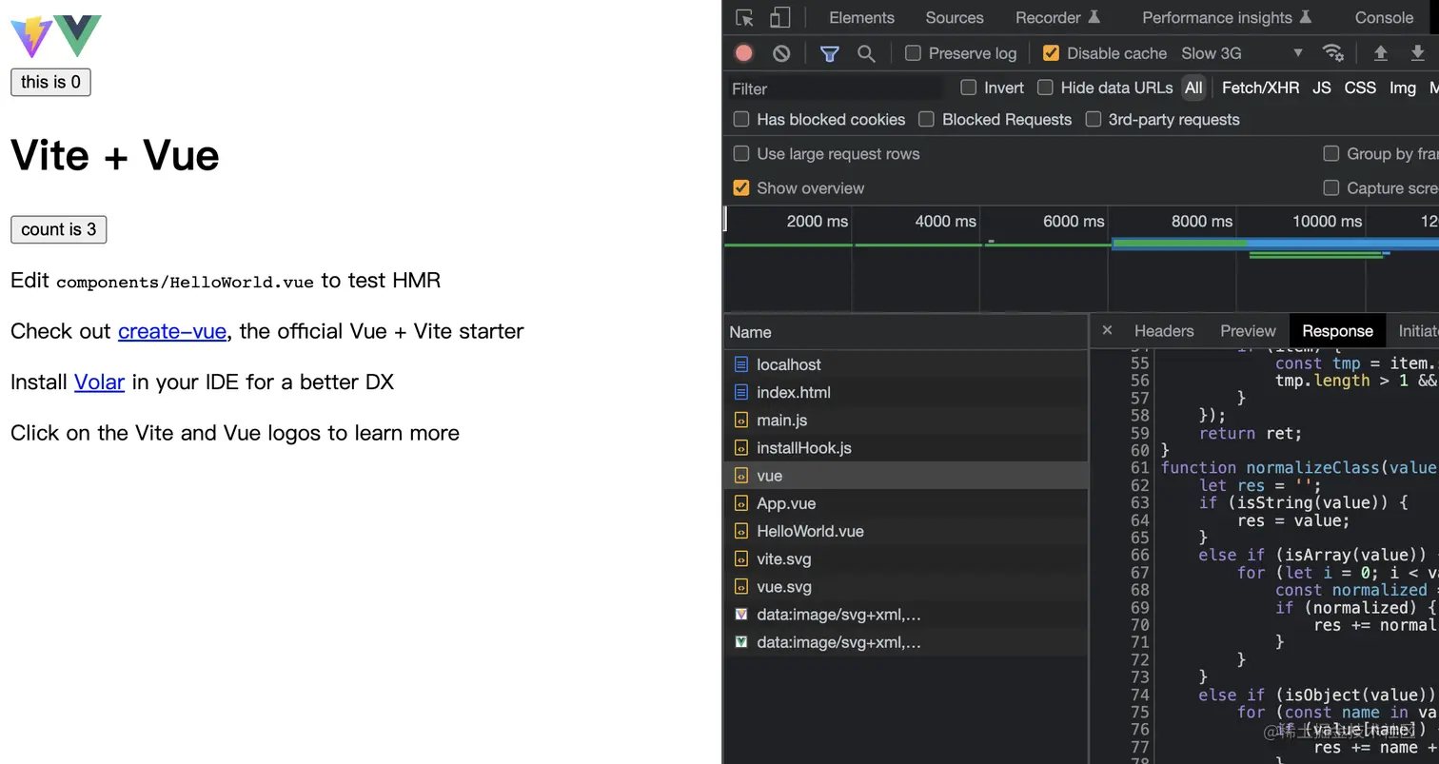1439x764 pixels.
Task: Close the request details pane
Action: tap(1107, 330)
